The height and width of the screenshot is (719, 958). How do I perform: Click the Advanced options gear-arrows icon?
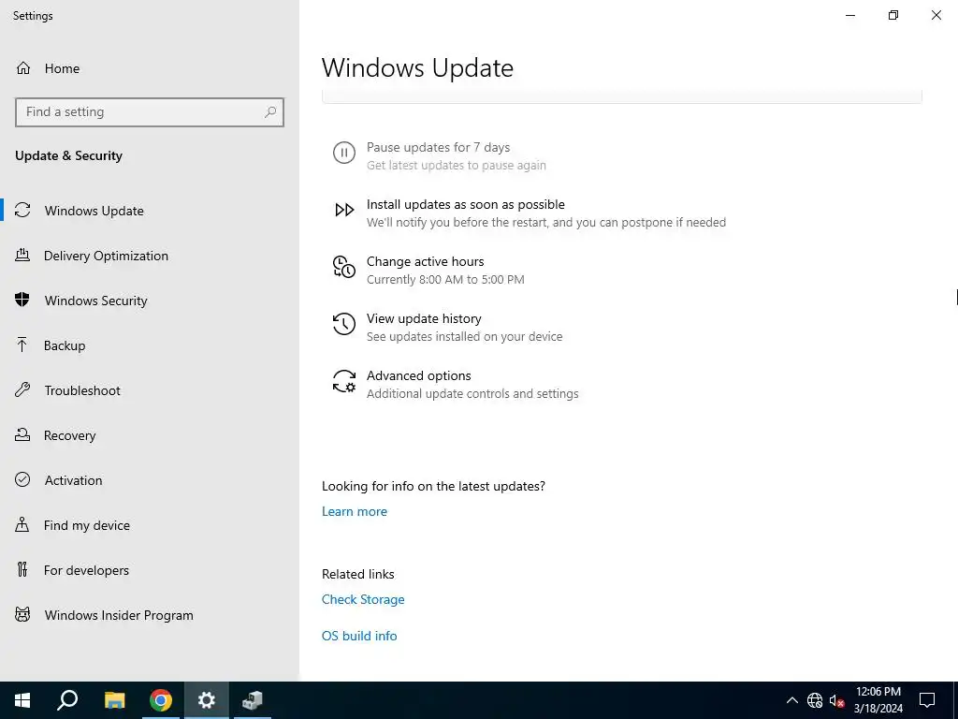(344, 381)
